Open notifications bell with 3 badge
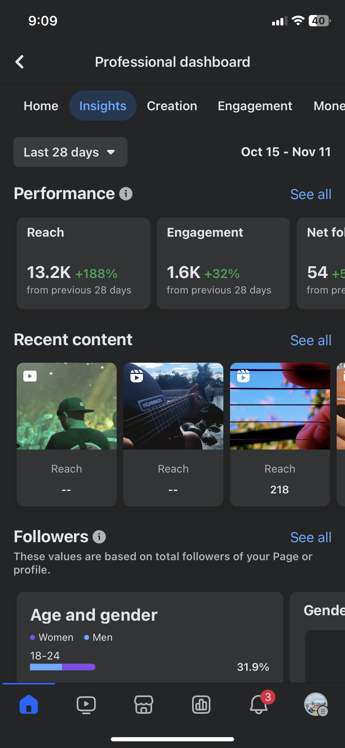The width and height of the screenshot is (345, 748). click(x=259, y=705)
